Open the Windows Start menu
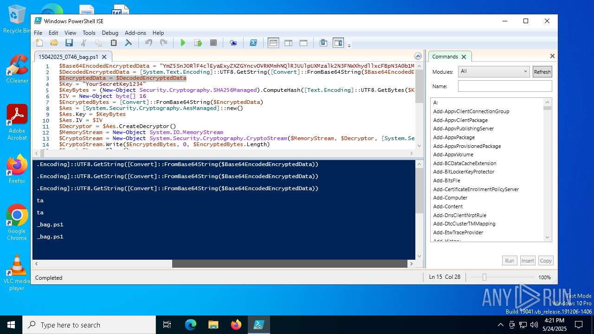594x334 pixels. point(11,325)
